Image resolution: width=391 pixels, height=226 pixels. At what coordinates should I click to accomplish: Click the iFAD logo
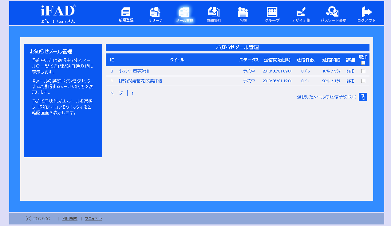pyautogui.click(x=58, y=11)
